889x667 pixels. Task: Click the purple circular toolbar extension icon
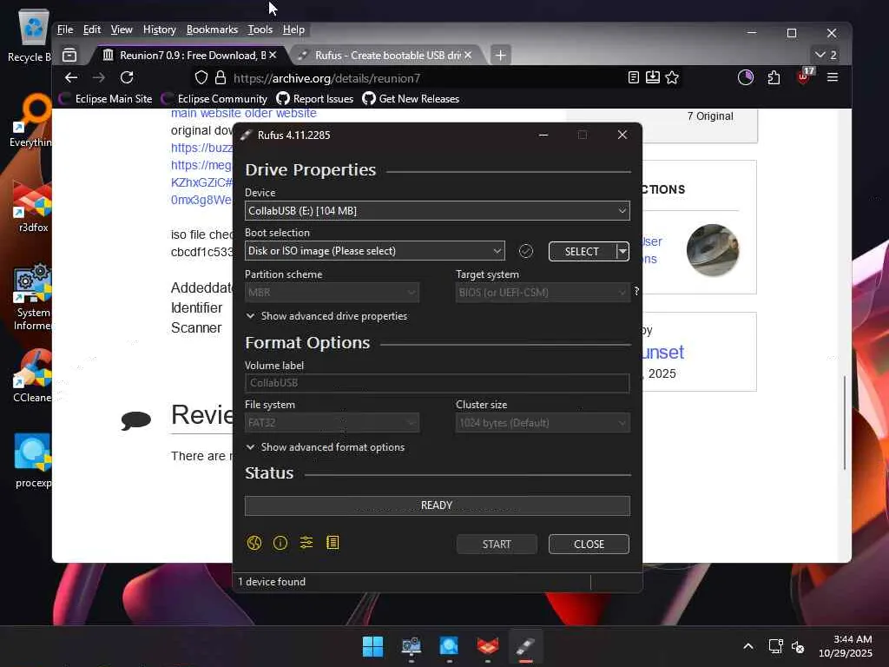[x=746, y=77]
